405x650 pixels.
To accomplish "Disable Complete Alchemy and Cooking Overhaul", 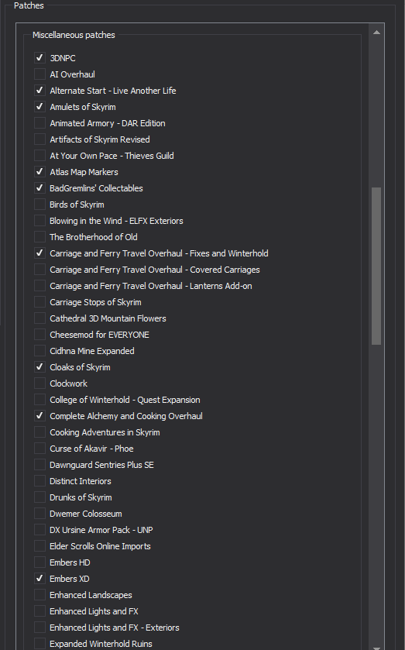I will (x=39, y=416).
